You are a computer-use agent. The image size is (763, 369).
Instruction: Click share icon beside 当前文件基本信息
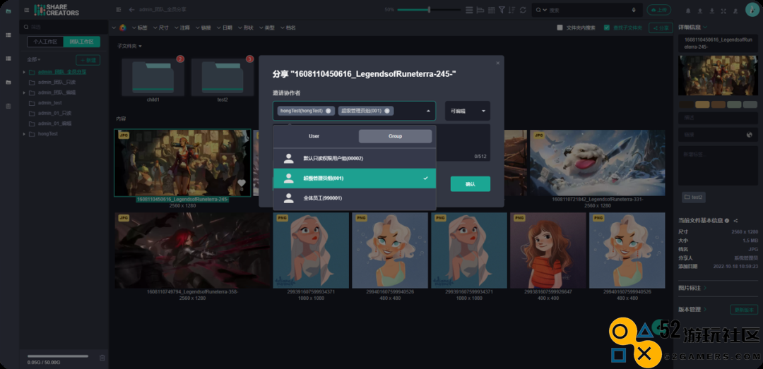point(735,221)
